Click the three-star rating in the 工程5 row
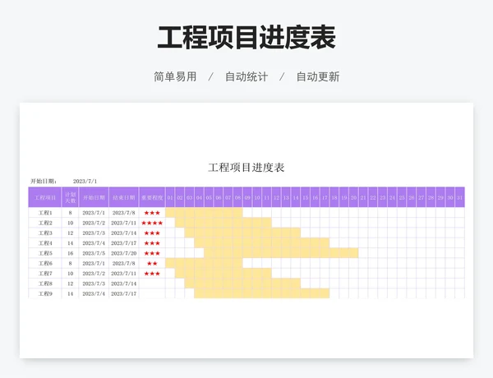The image size is (493, 378). [x=152, y=253]
